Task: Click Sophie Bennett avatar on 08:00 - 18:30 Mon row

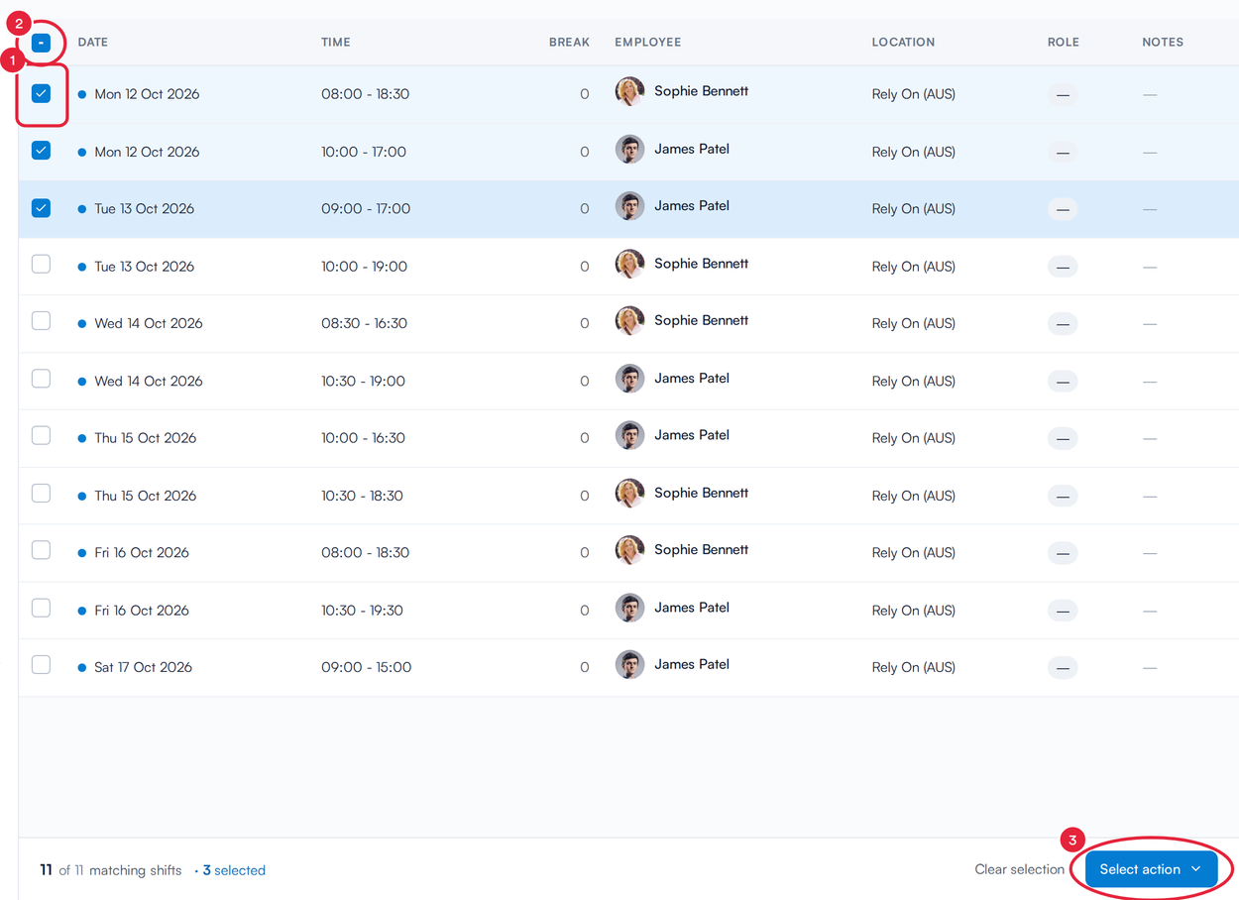Action: pos(629,92)
